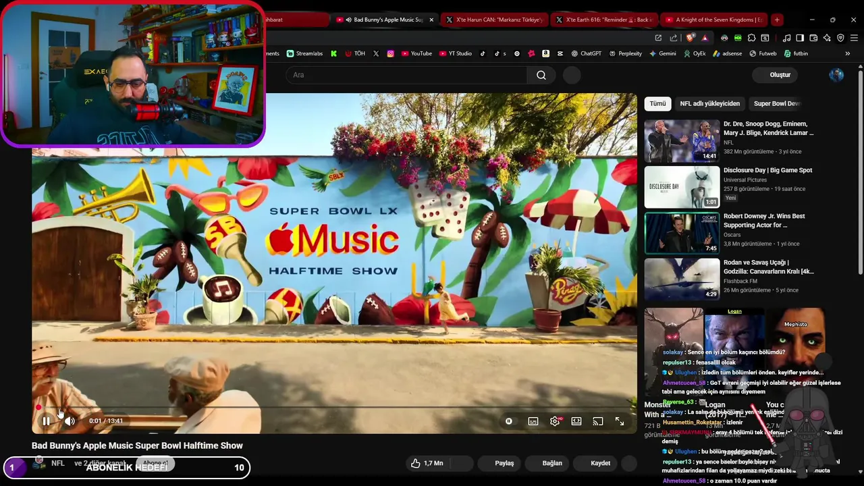Open Brave Rewards triangle icon

[705, 38]
